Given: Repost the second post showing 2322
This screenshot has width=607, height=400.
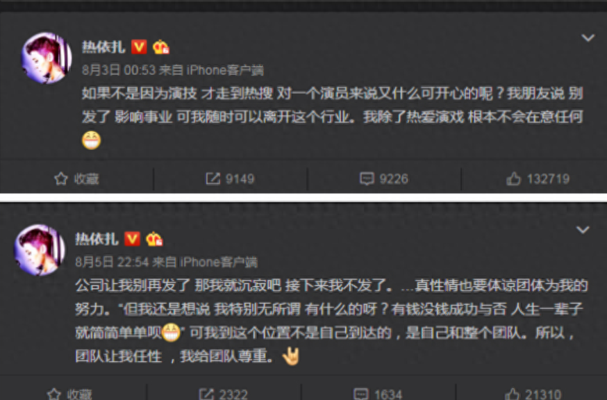Looking at the screenshot, I should [x=206, y=394].
